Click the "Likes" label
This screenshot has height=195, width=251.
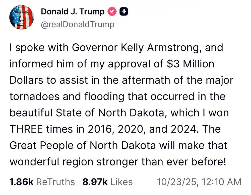tap(121, 182)
